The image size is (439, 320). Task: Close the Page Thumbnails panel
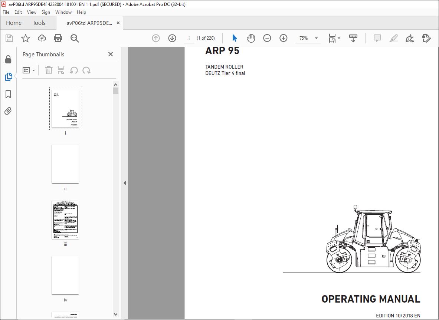click(x=111, y=54)
